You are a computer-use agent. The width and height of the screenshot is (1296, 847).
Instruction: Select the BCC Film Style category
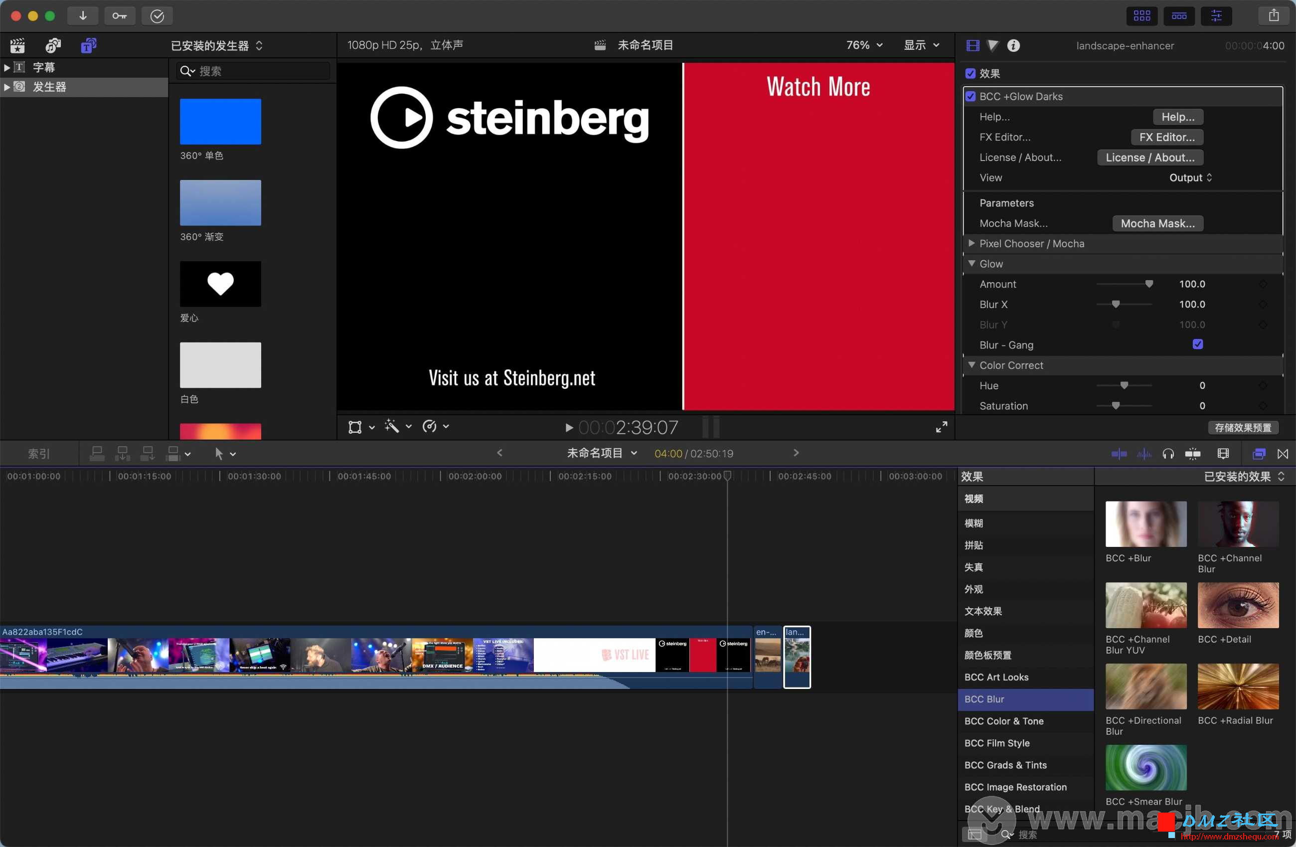(x=1025, y=743)
